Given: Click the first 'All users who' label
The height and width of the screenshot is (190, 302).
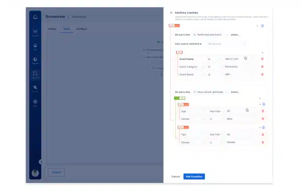Looking at the screenshot, I should 182,35.
